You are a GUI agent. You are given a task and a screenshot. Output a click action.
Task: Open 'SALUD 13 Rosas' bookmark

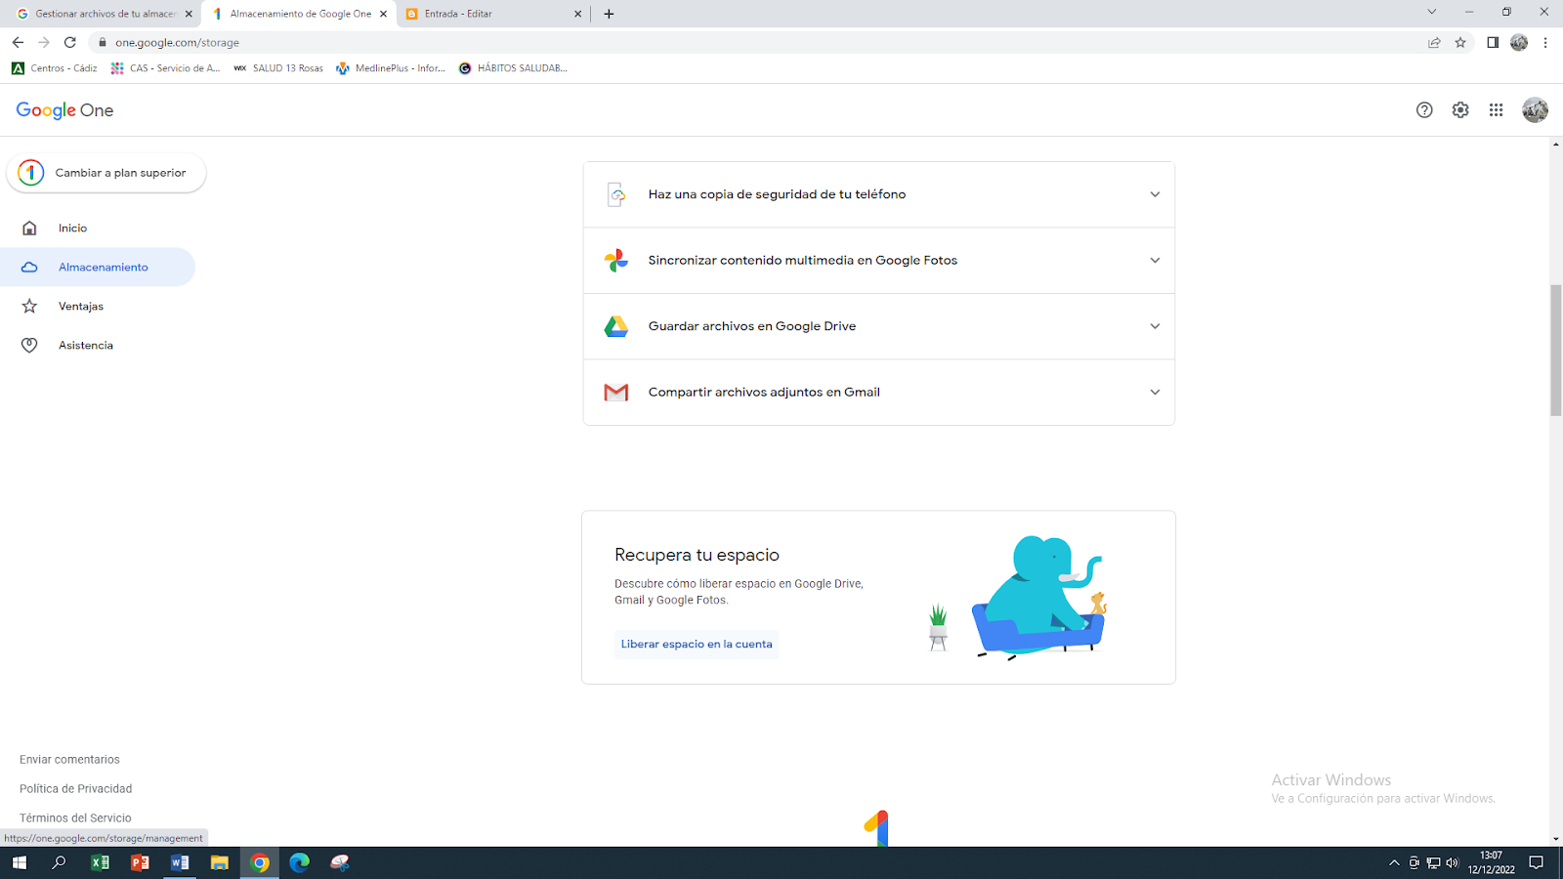[278, 68]
